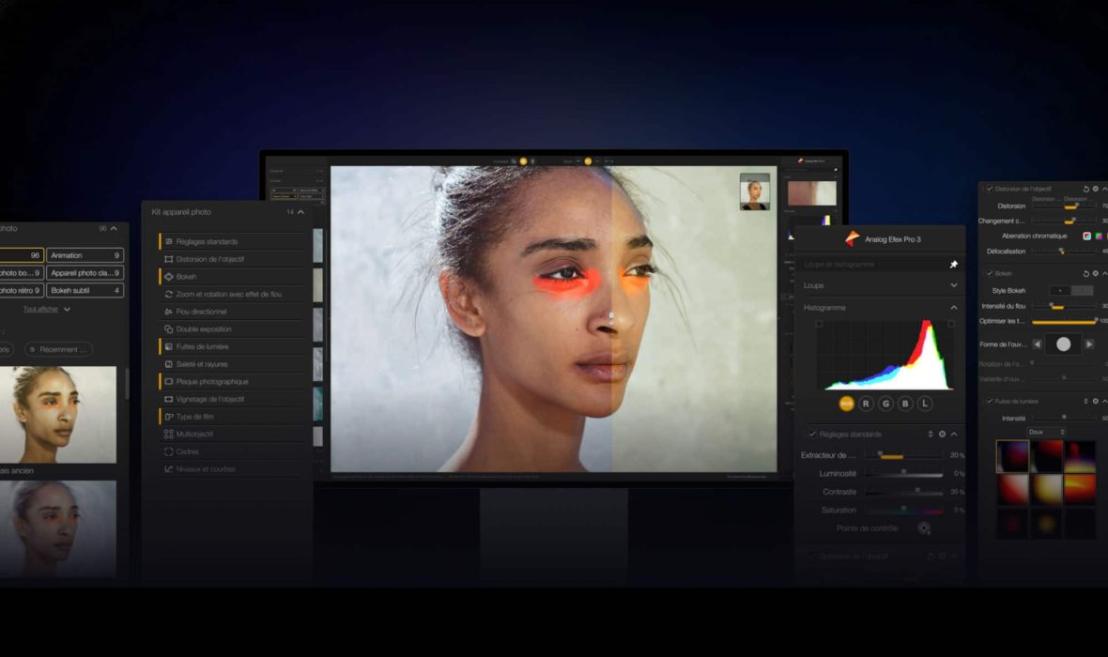Open the Doux light leak dropdown
Screen dimensions: 1108x657
pos(1046,432)
